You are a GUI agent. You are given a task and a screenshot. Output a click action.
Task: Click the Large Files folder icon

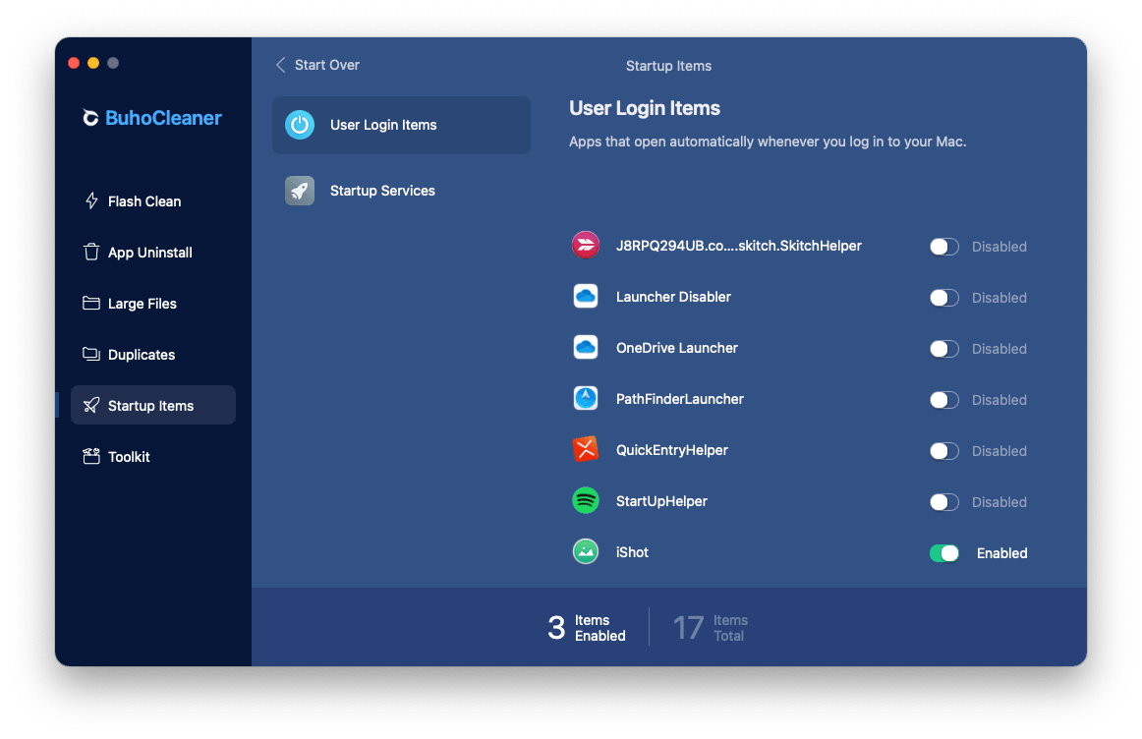(x=91, y=303)
